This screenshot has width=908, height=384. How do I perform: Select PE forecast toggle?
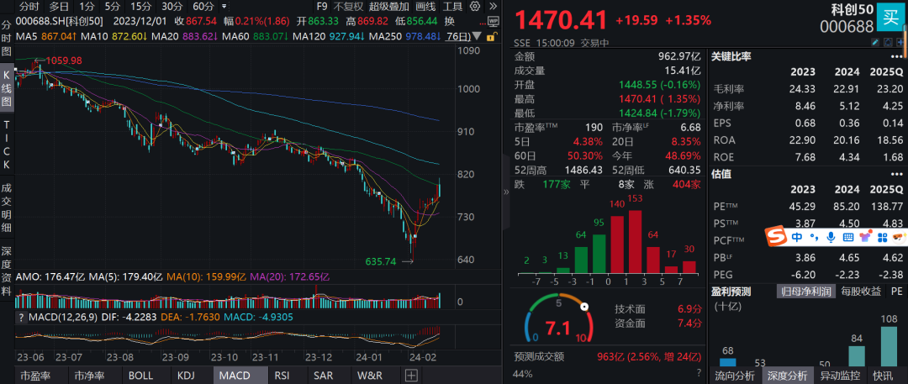pos(896,292)
